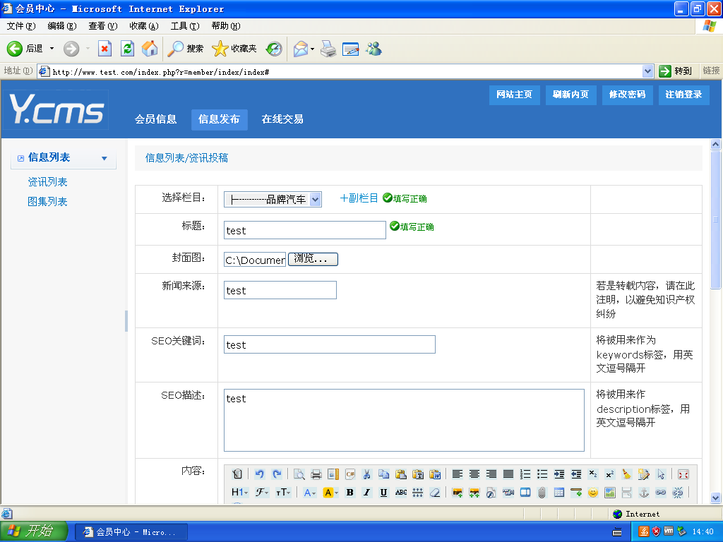
Task: Insert numbered list in editor
Action: (525, 474)
